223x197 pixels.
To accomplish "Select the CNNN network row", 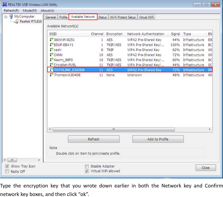I will (x=130, y=55).
